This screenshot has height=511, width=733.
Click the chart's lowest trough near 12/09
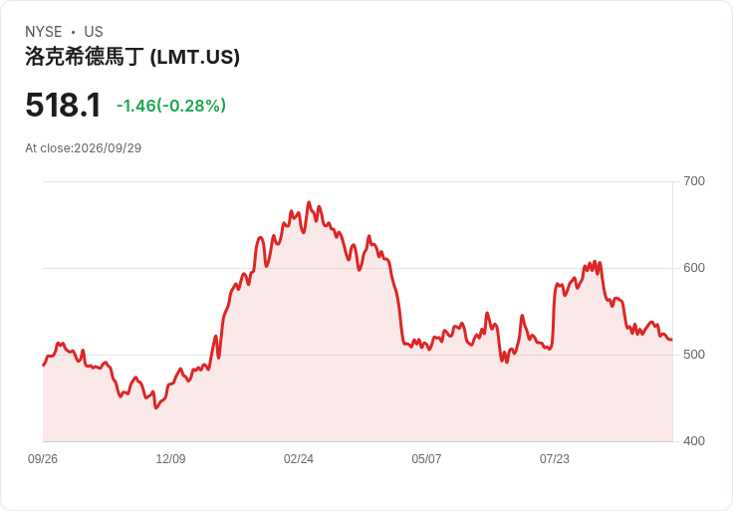click(156, 407)
